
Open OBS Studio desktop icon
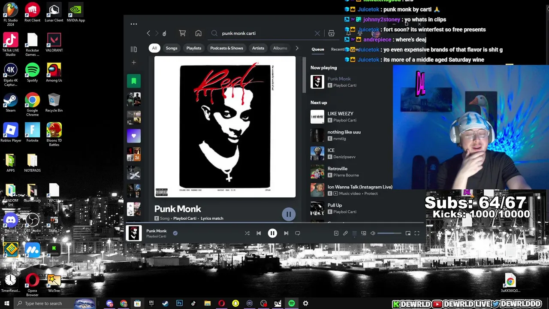[32, 223]
